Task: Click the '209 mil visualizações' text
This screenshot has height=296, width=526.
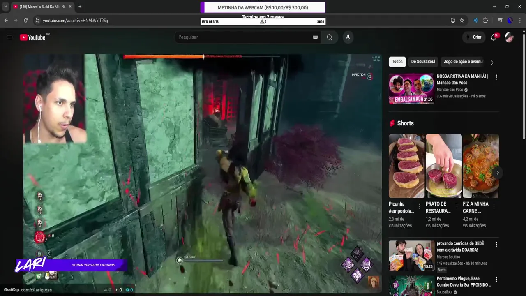Action: point(452,96)
